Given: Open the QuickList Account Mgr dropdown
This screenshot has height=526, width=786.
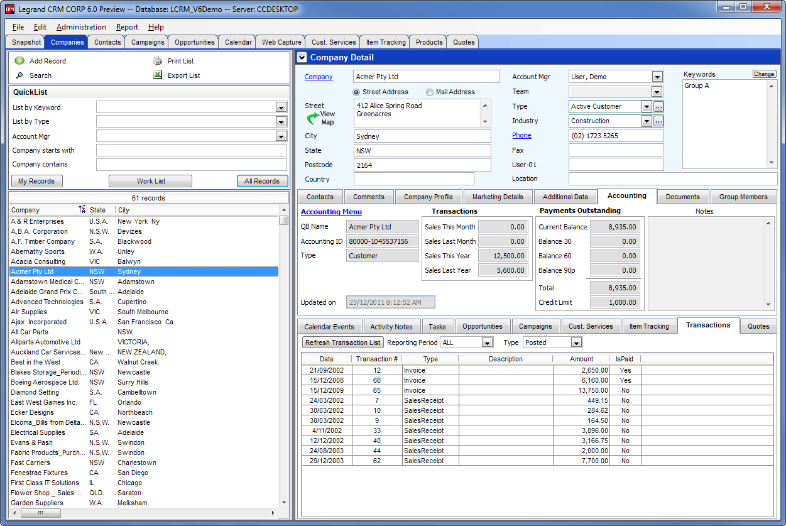Looking at the screenshot, I should pyautogui.click(x=281, y=136).
